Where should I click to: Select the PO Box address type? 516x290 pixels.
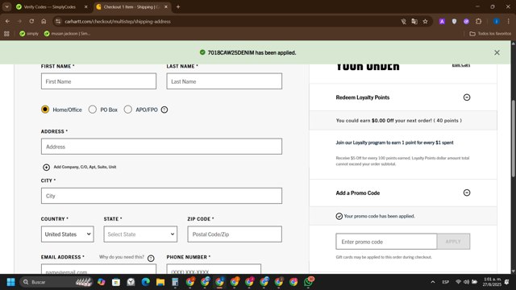pyautogui.click(x=93, y=110)
